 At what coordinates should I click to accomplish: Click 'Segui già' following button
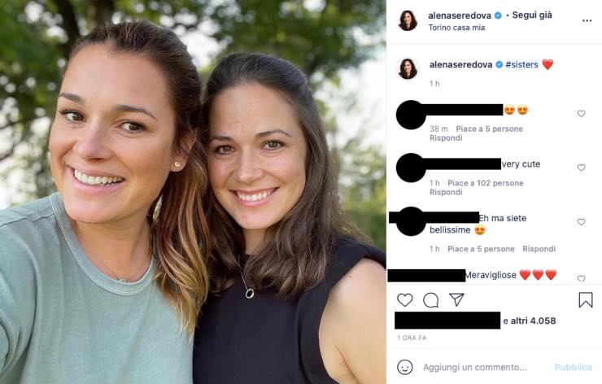coord(534,15)
